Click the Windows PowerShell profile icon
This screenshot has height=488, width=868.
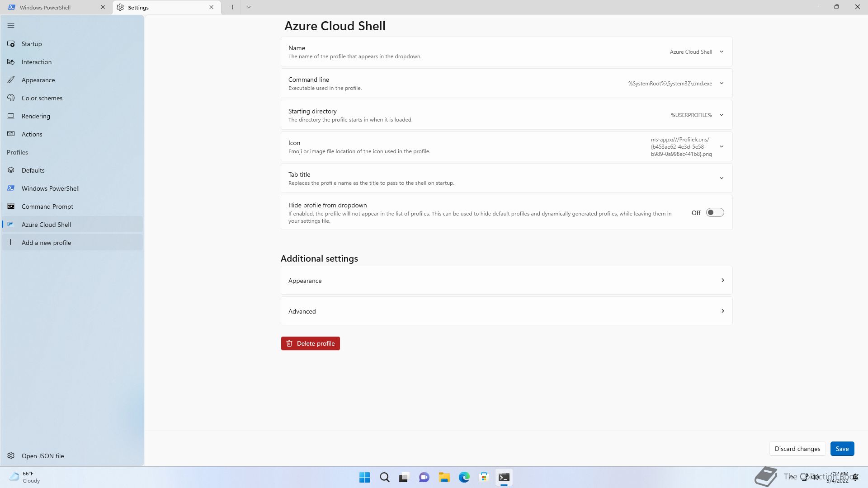point(11,188)
